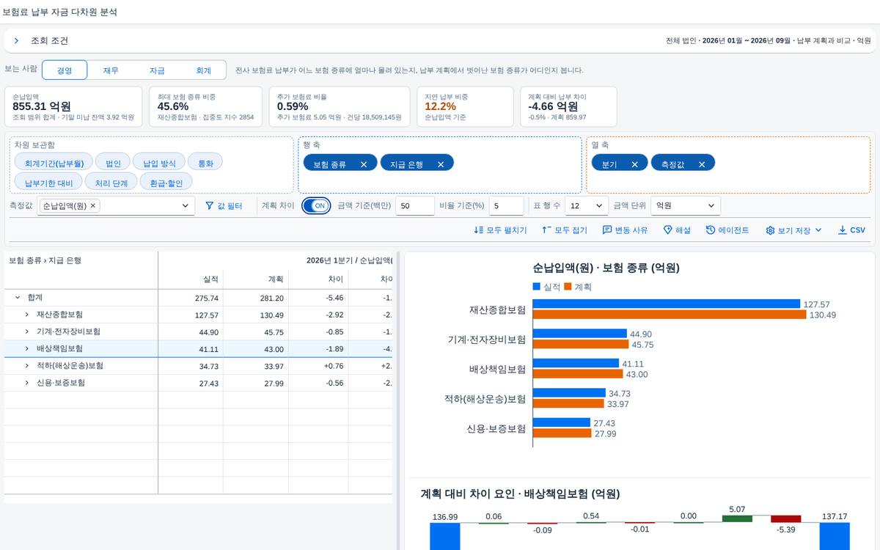880x550 pixels.
Task: Open the 값 필터 funnel filter
Action: (x=224, y=206)
